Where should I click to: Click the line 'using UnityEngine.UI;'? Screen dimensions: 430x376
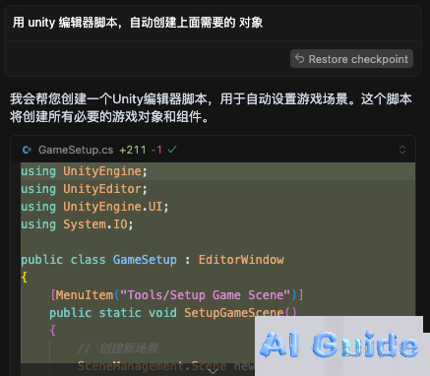[94, 207]
